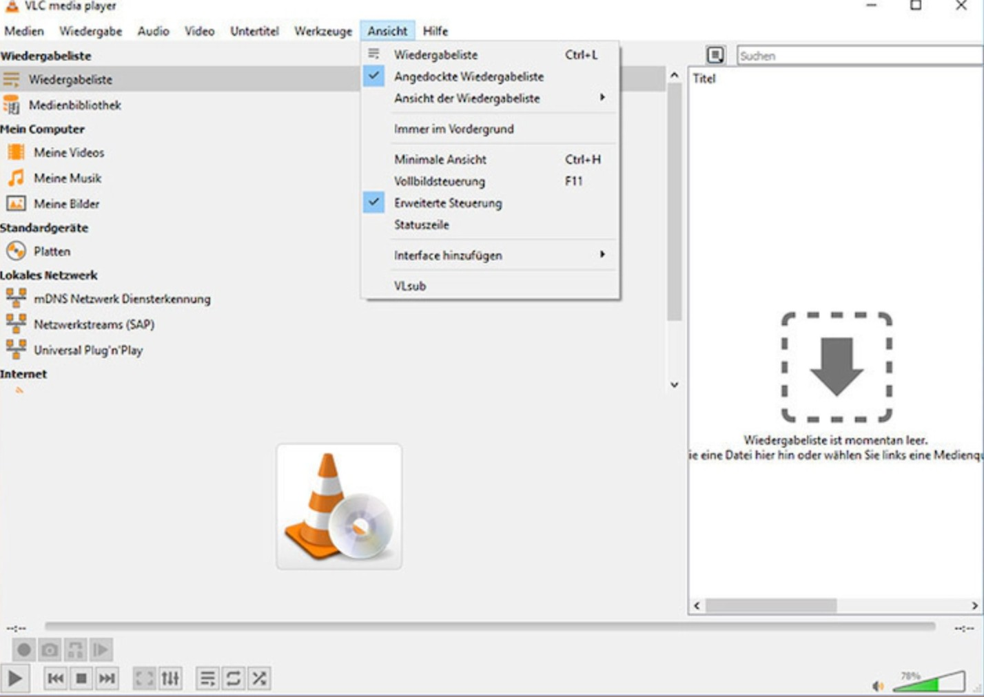This screenshot has width=984, height=697.
Task: Open Meine Bilder
Action: coord(67,203)
